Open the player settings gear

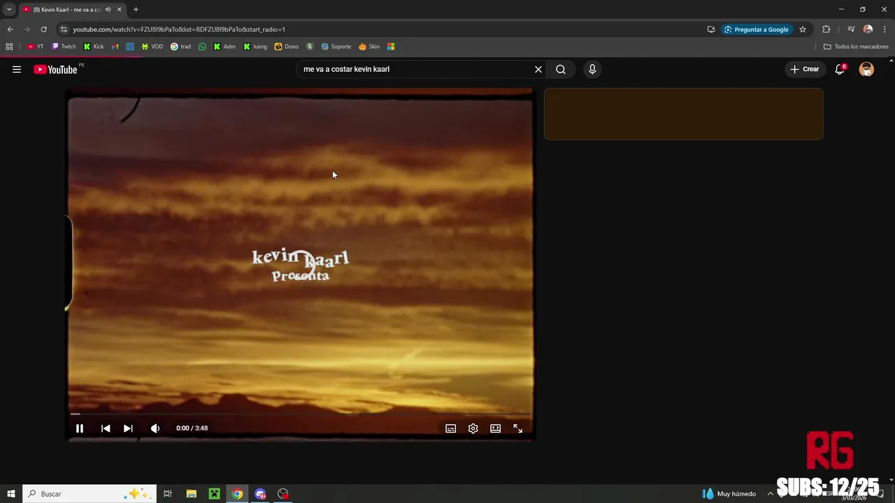click(473, 428)
